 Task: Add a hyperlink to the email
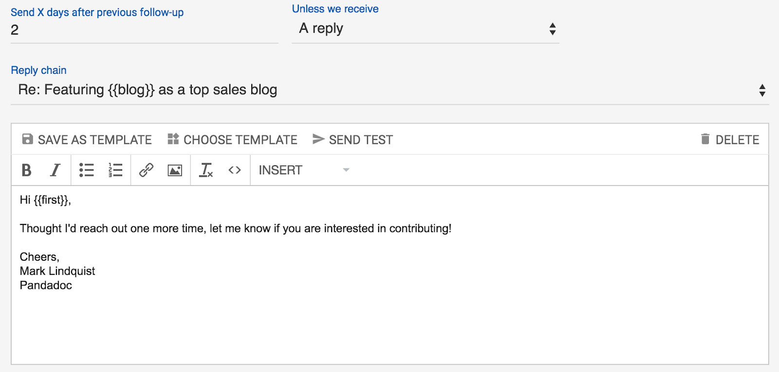[146, 170]
